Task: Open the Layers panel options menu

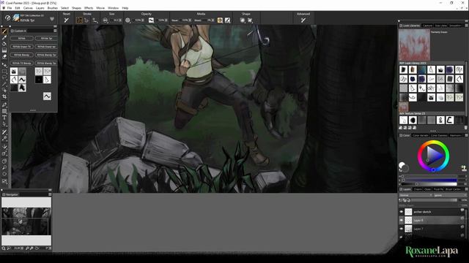Action: [466, 189]
